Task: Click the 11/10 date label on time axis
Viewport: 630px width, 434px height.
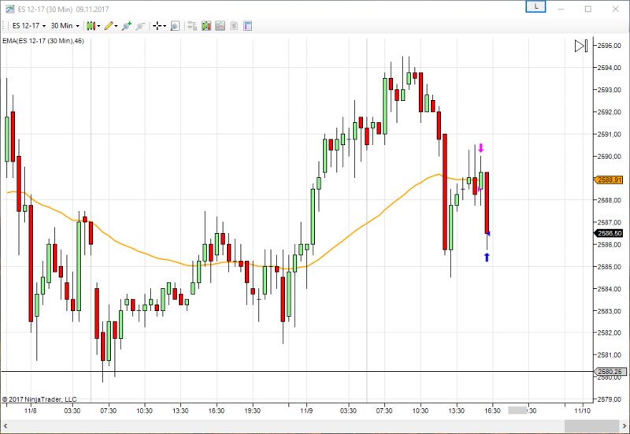Action: pyautogui.click(x=582, y=410)
